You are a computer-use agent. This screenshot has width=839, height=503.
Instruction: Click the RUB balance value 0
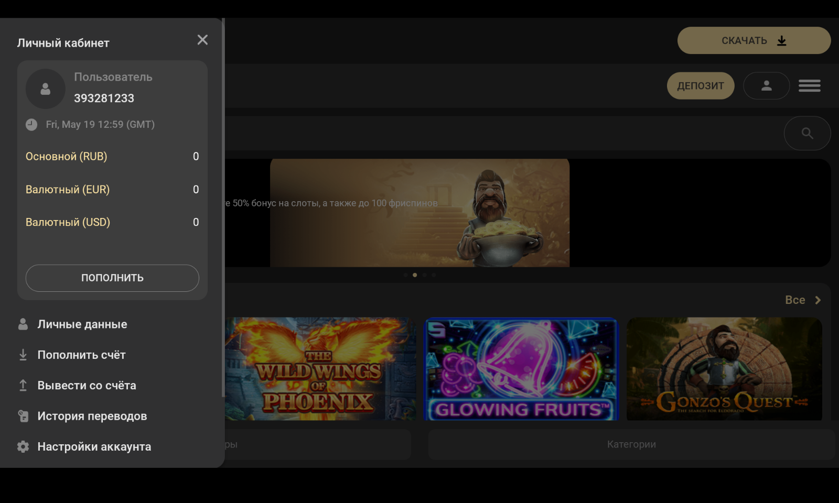coord(196,156)
